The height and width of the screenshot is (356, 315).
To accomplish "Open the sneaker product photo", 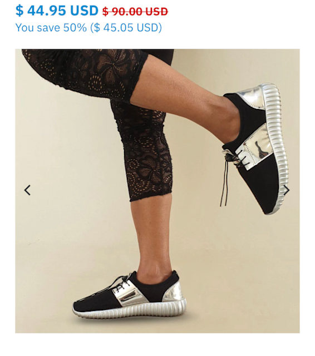I will [x=157, y=191].
